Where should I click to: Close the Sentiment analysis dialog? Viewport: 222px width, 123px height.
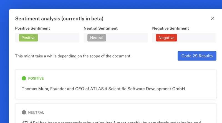(213, 19)
